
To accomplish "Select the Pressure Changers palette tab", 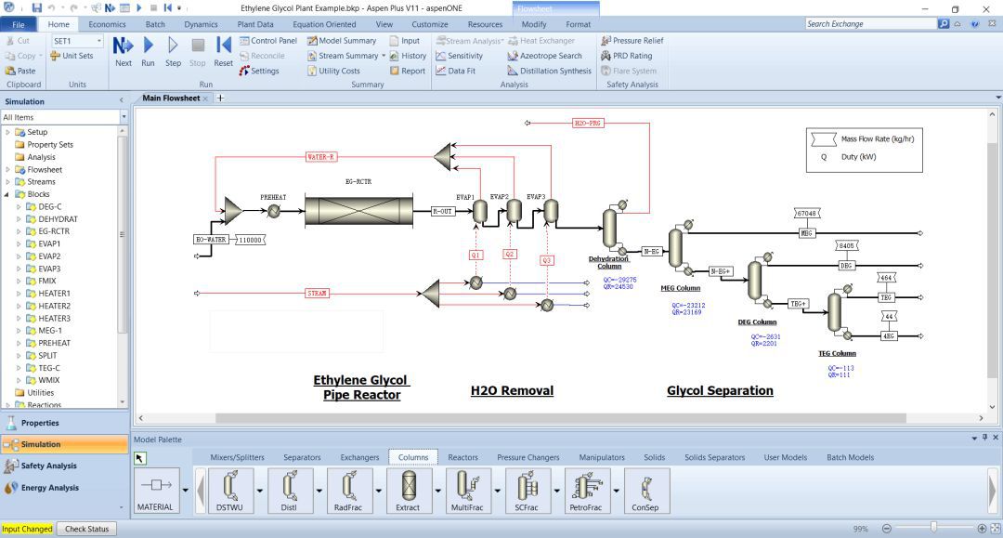I will click(528, 457).
